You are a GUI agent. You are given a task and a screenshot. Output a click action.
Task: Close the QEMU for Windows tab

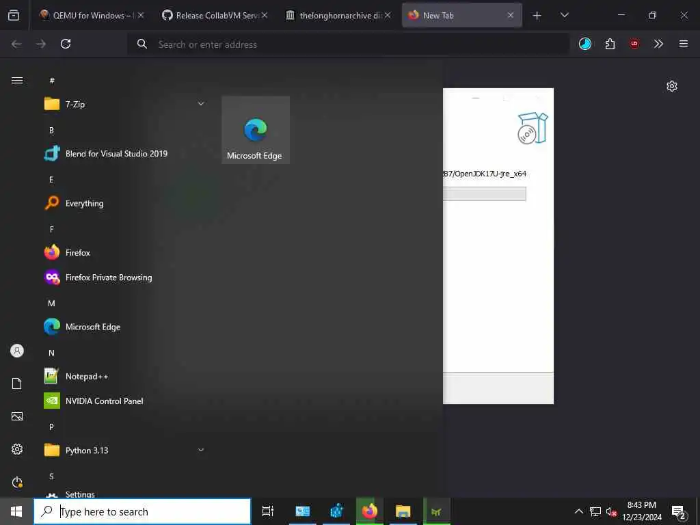(141, 15)
